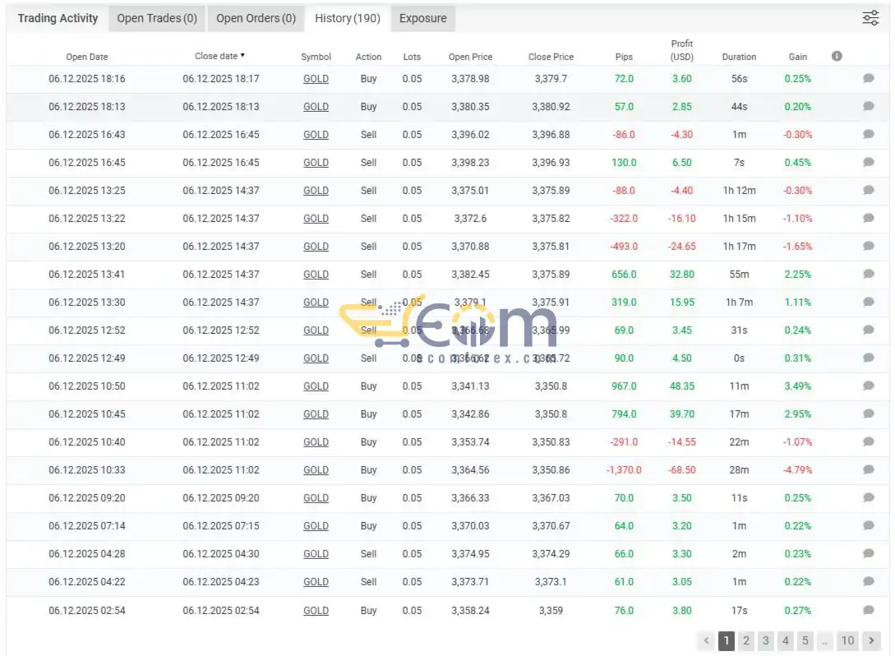Viewport: 895px width, 656px height.
Task: Go to history page 2
Action: (746, 640)
